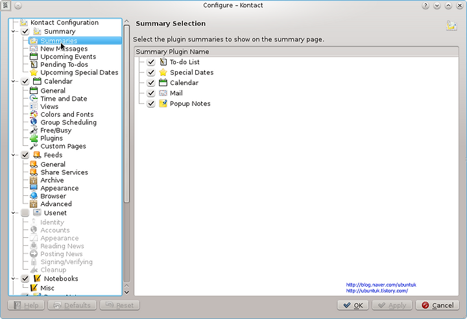The image size is (467, 319).
Task: Click the Notebooks category icon
Action: [37, 279]
